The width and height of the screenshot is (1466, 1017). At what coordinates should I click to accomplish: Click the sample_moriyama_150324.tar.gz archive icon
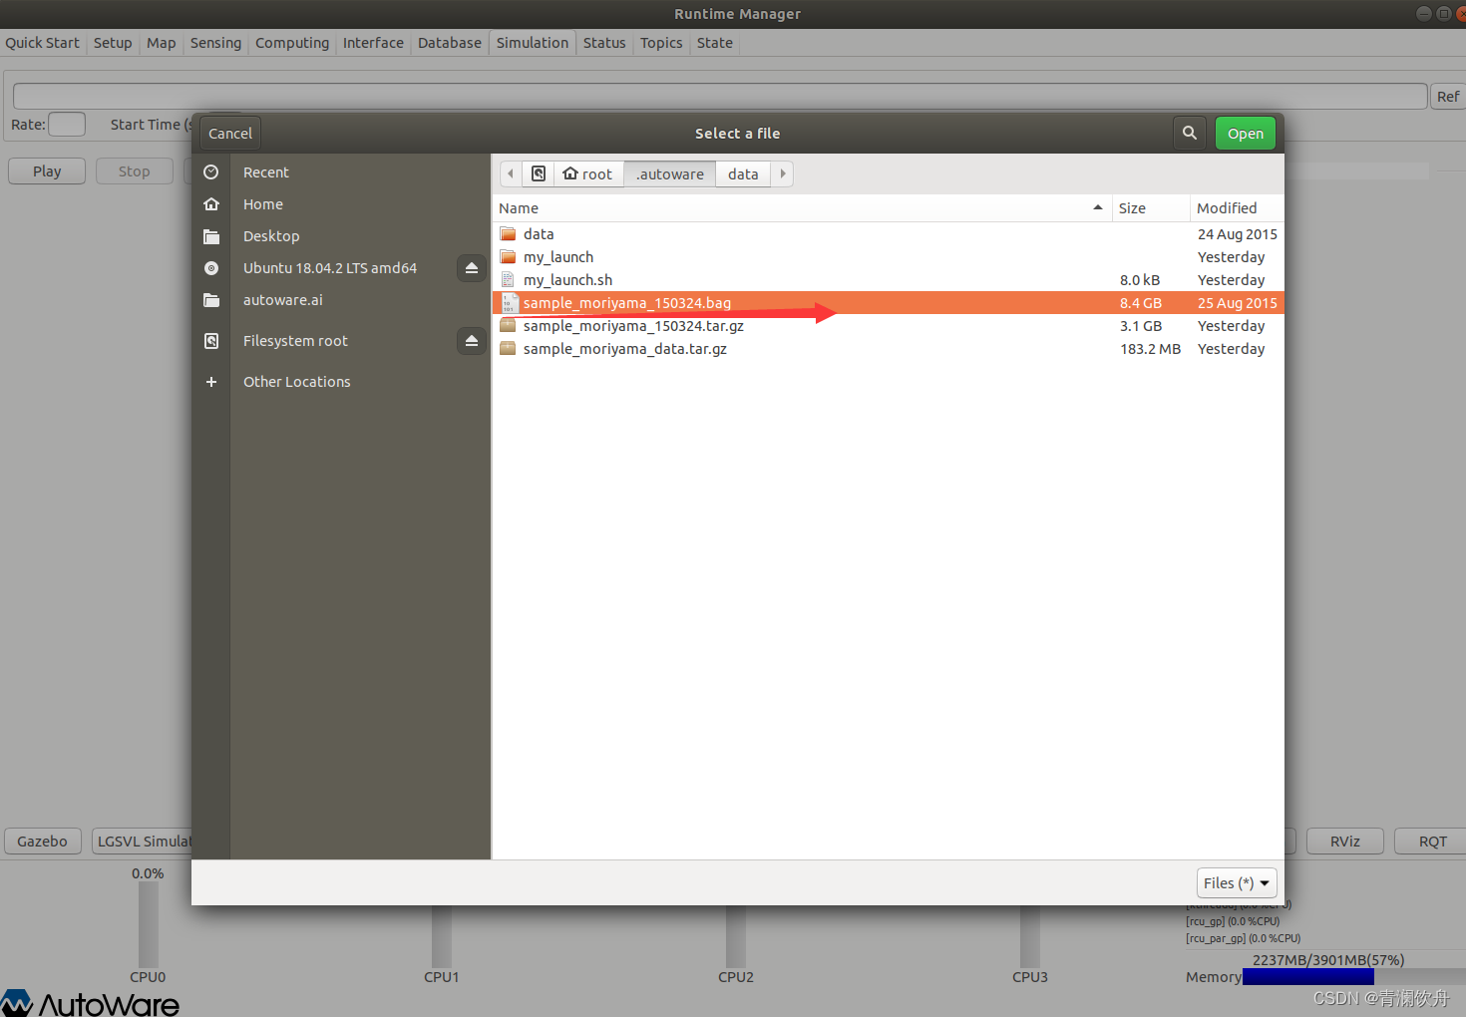pos(509,326)
